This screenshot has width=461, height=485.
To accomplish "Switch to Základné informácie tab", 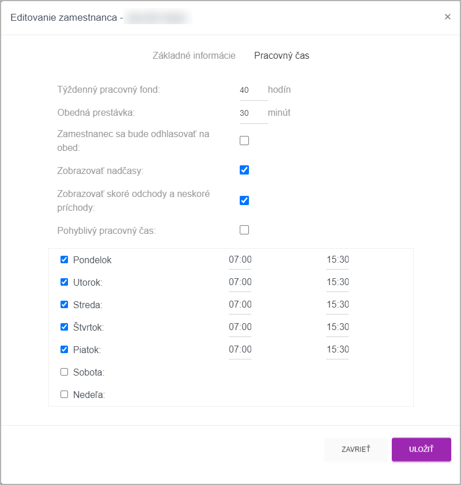I will (x=194, y=55).
